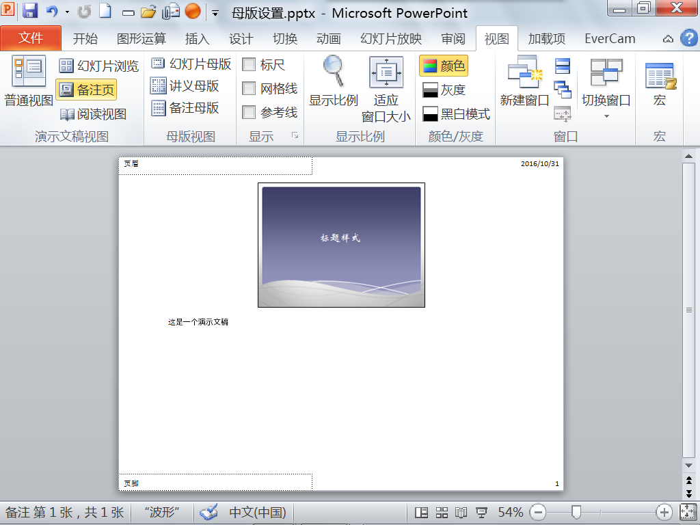Image resolution: width=700 pixels, height=525 pixels.
Task: Click the orange circle icon in quick access toolbar
Action: click(x=192, y=11)
